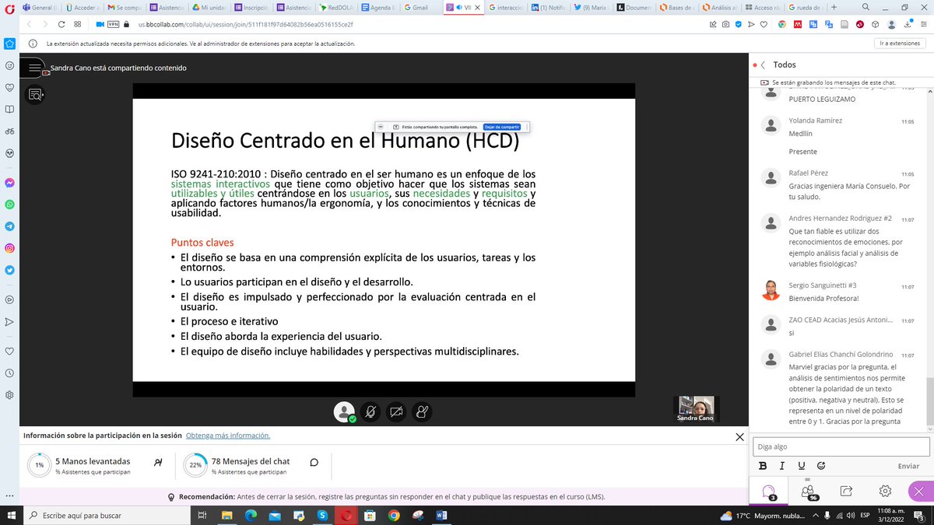Click 'Ir a extensiones' button
Image resolution: width=934 pixels, height=525 pixels.
click(x=900, y=44)
